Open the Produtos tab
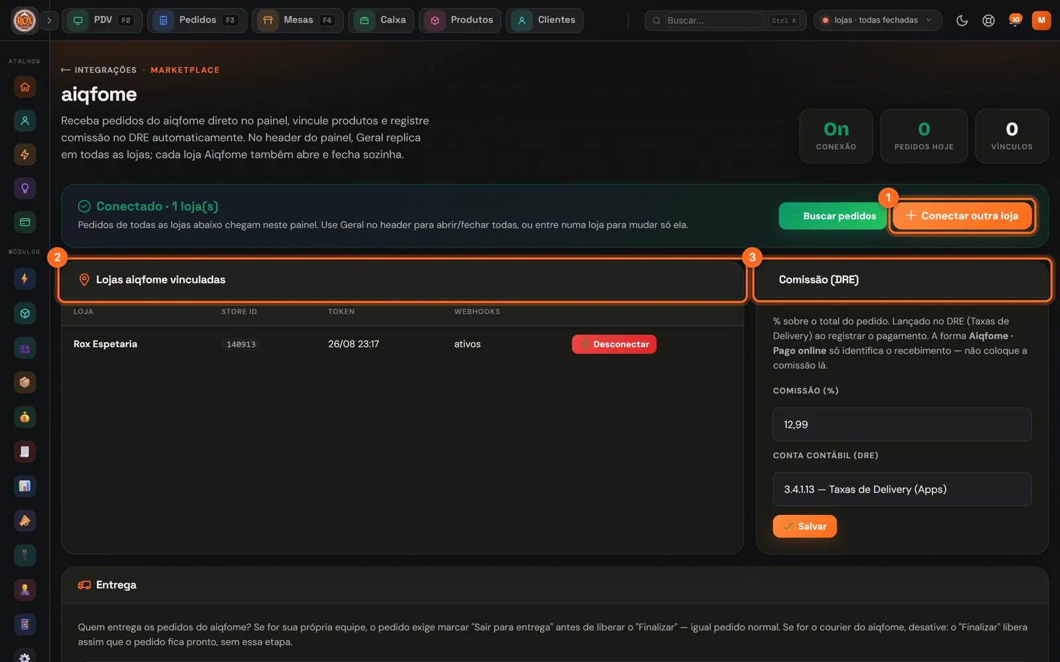This screenshot has height=662, width=1060. coord(460,21)
